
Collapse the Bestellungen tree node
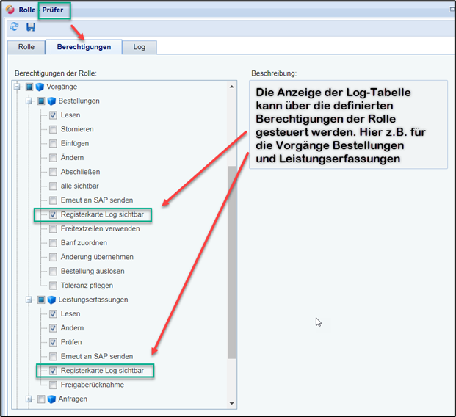pos(29,101)
